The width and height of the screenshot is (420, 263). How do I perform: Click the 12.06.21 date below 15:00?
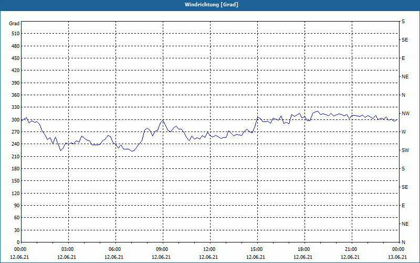click(x=256, y=257)
